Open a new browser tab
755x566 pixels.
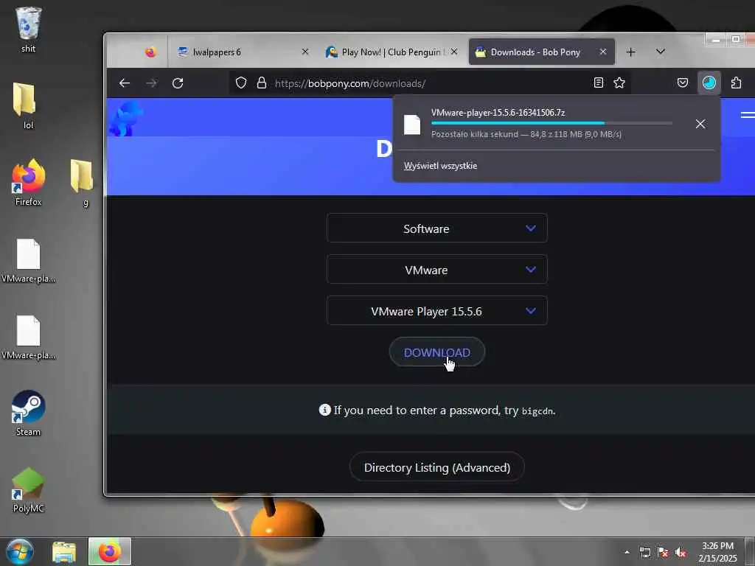pyautogui.click(x=631, y=52)
